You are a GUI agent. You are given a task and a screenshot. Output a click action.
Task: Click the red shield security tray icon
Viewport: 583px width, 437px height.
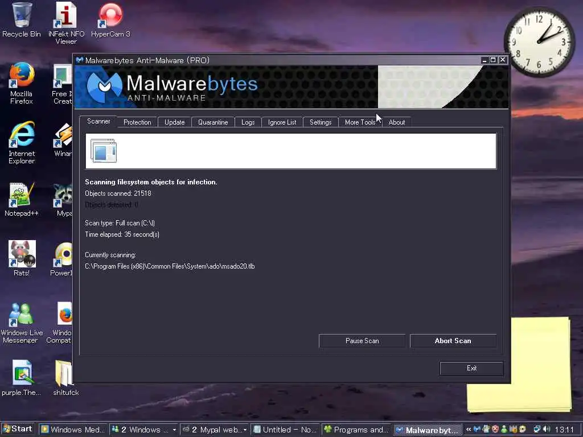tap(495, 430)
